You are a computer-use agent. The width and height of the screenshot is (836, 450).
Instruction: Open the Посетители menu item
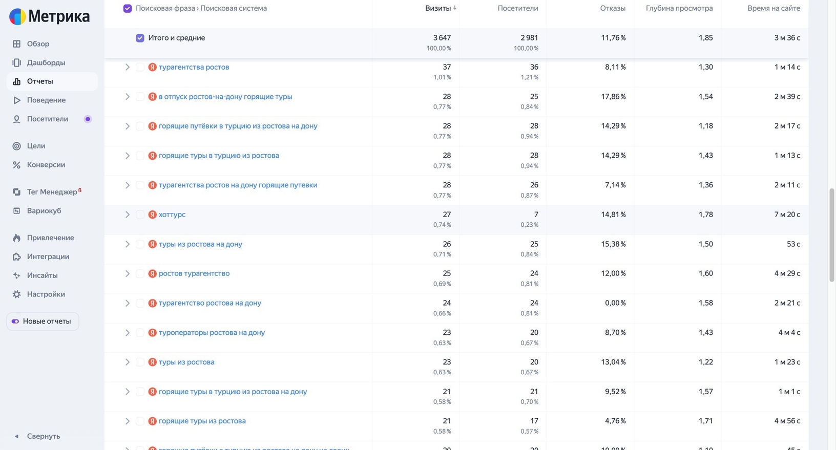47,119
